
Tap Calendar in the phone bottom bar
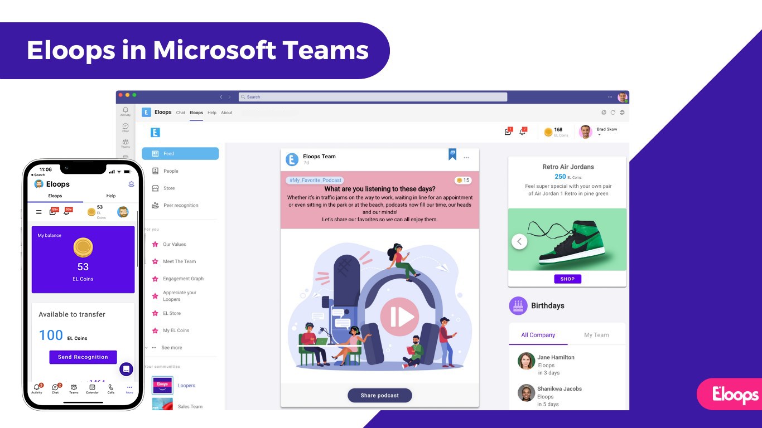pyautogui.click(x=92, y=389)
